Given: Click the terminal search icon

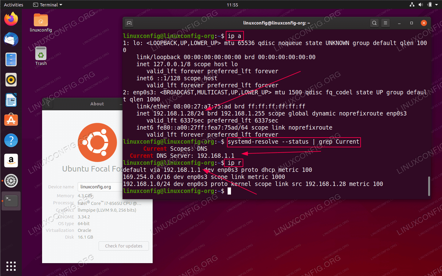Looking at the screenshot, I should [374, 23].
